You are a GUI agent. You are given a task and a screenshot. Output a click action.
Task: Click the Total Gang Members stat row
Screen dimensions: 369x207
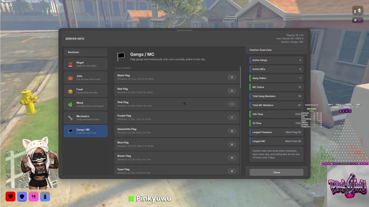[276, 96]
